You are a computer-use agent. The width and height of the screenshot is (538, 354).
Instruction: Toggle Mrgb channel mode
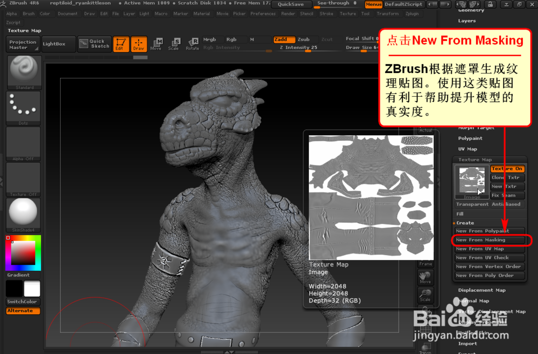point(211,39)
